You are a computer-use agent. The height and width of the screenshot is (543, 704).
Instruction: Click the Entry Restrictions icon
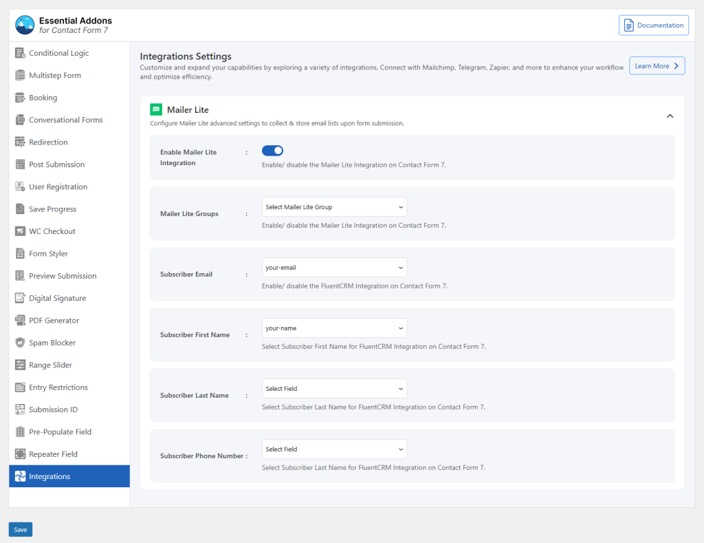coord(20,387)
